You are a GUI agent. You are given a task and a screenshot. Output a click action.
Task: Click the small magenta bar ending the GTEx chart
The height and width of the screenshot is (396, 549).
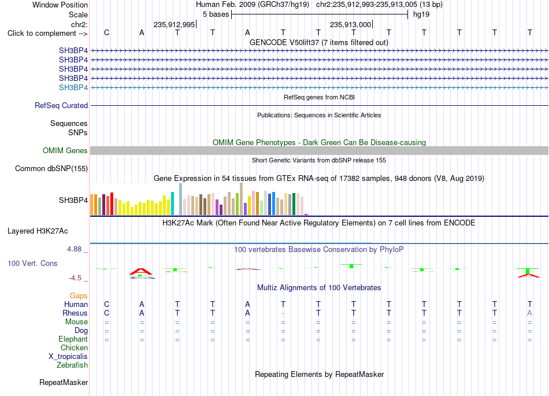coord(306,214)
